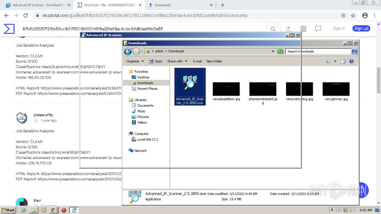Go back in Downloads explorer window

pyautogui.click(x=128, y=51)
